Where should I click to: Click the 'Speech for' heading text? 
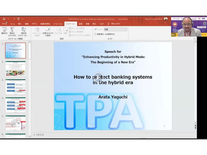[x=113, y=52]
